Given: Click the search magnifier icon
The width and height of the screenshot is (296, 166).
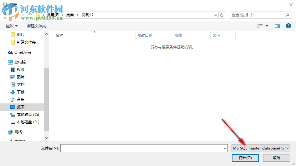Looking at the screenshot, I should tap(287, 15).
